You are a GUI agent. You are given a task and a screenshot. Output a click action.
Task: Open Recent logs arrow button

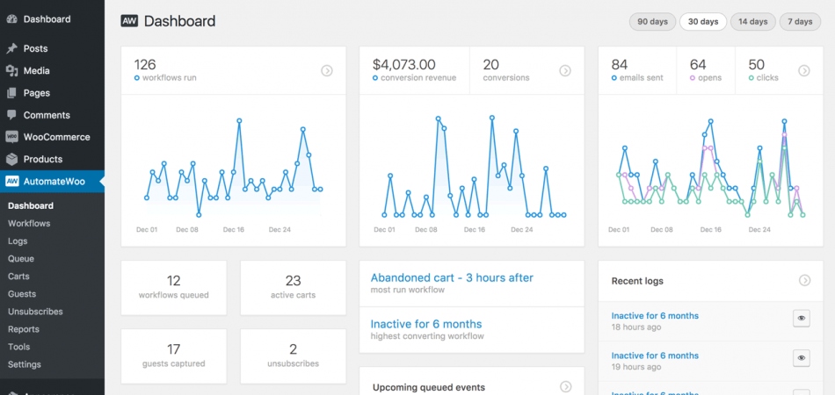[x=804, y=281]
